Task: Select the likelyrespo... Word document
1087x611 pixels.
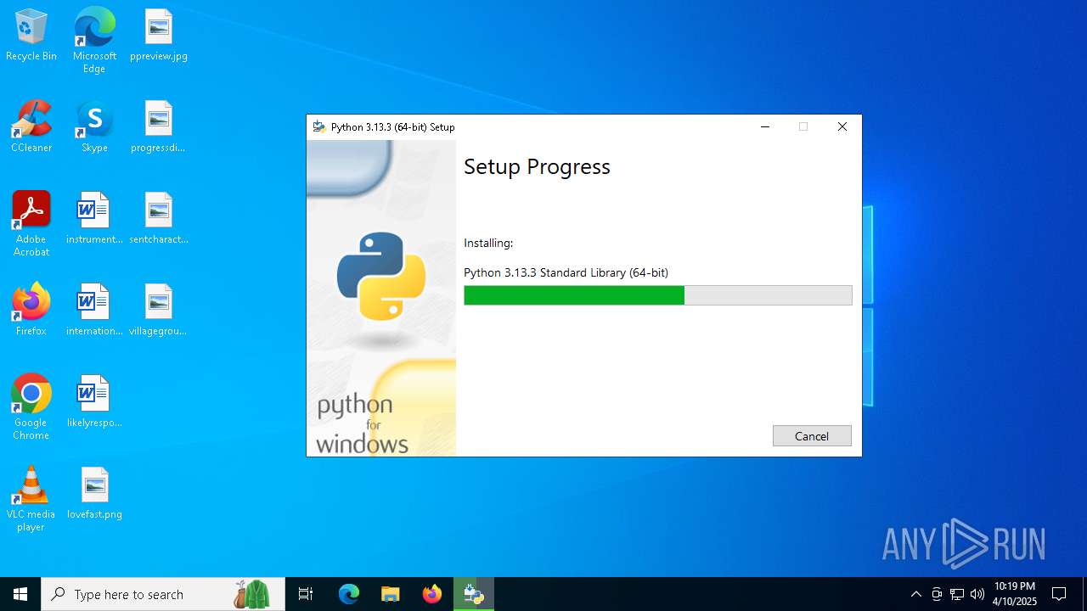Action: [94, 401]
